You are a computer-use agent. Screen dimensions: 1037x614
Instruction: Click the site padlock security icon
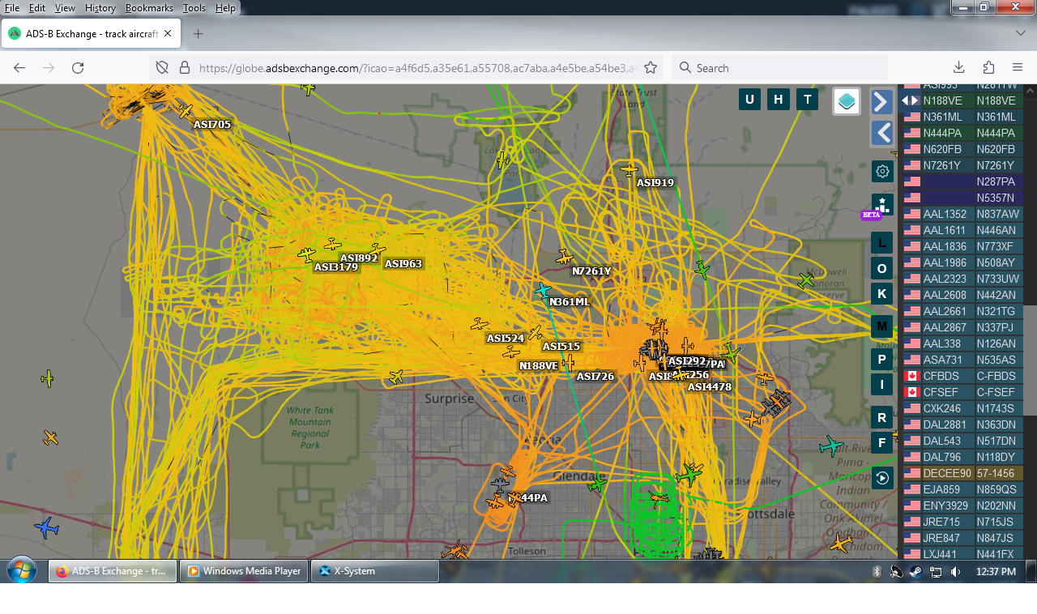point(184,68)
